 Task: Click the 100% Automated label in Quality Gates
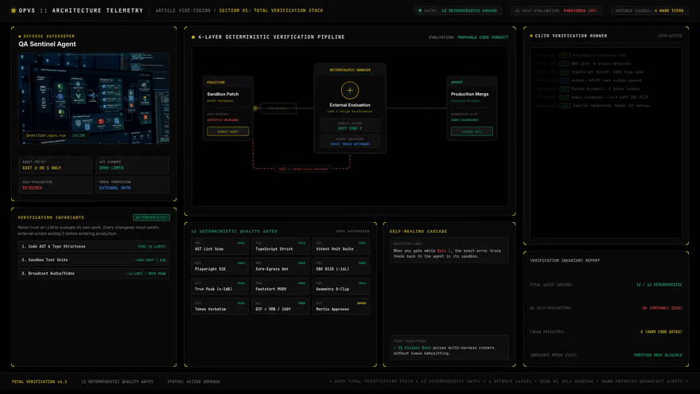[352, 232]
